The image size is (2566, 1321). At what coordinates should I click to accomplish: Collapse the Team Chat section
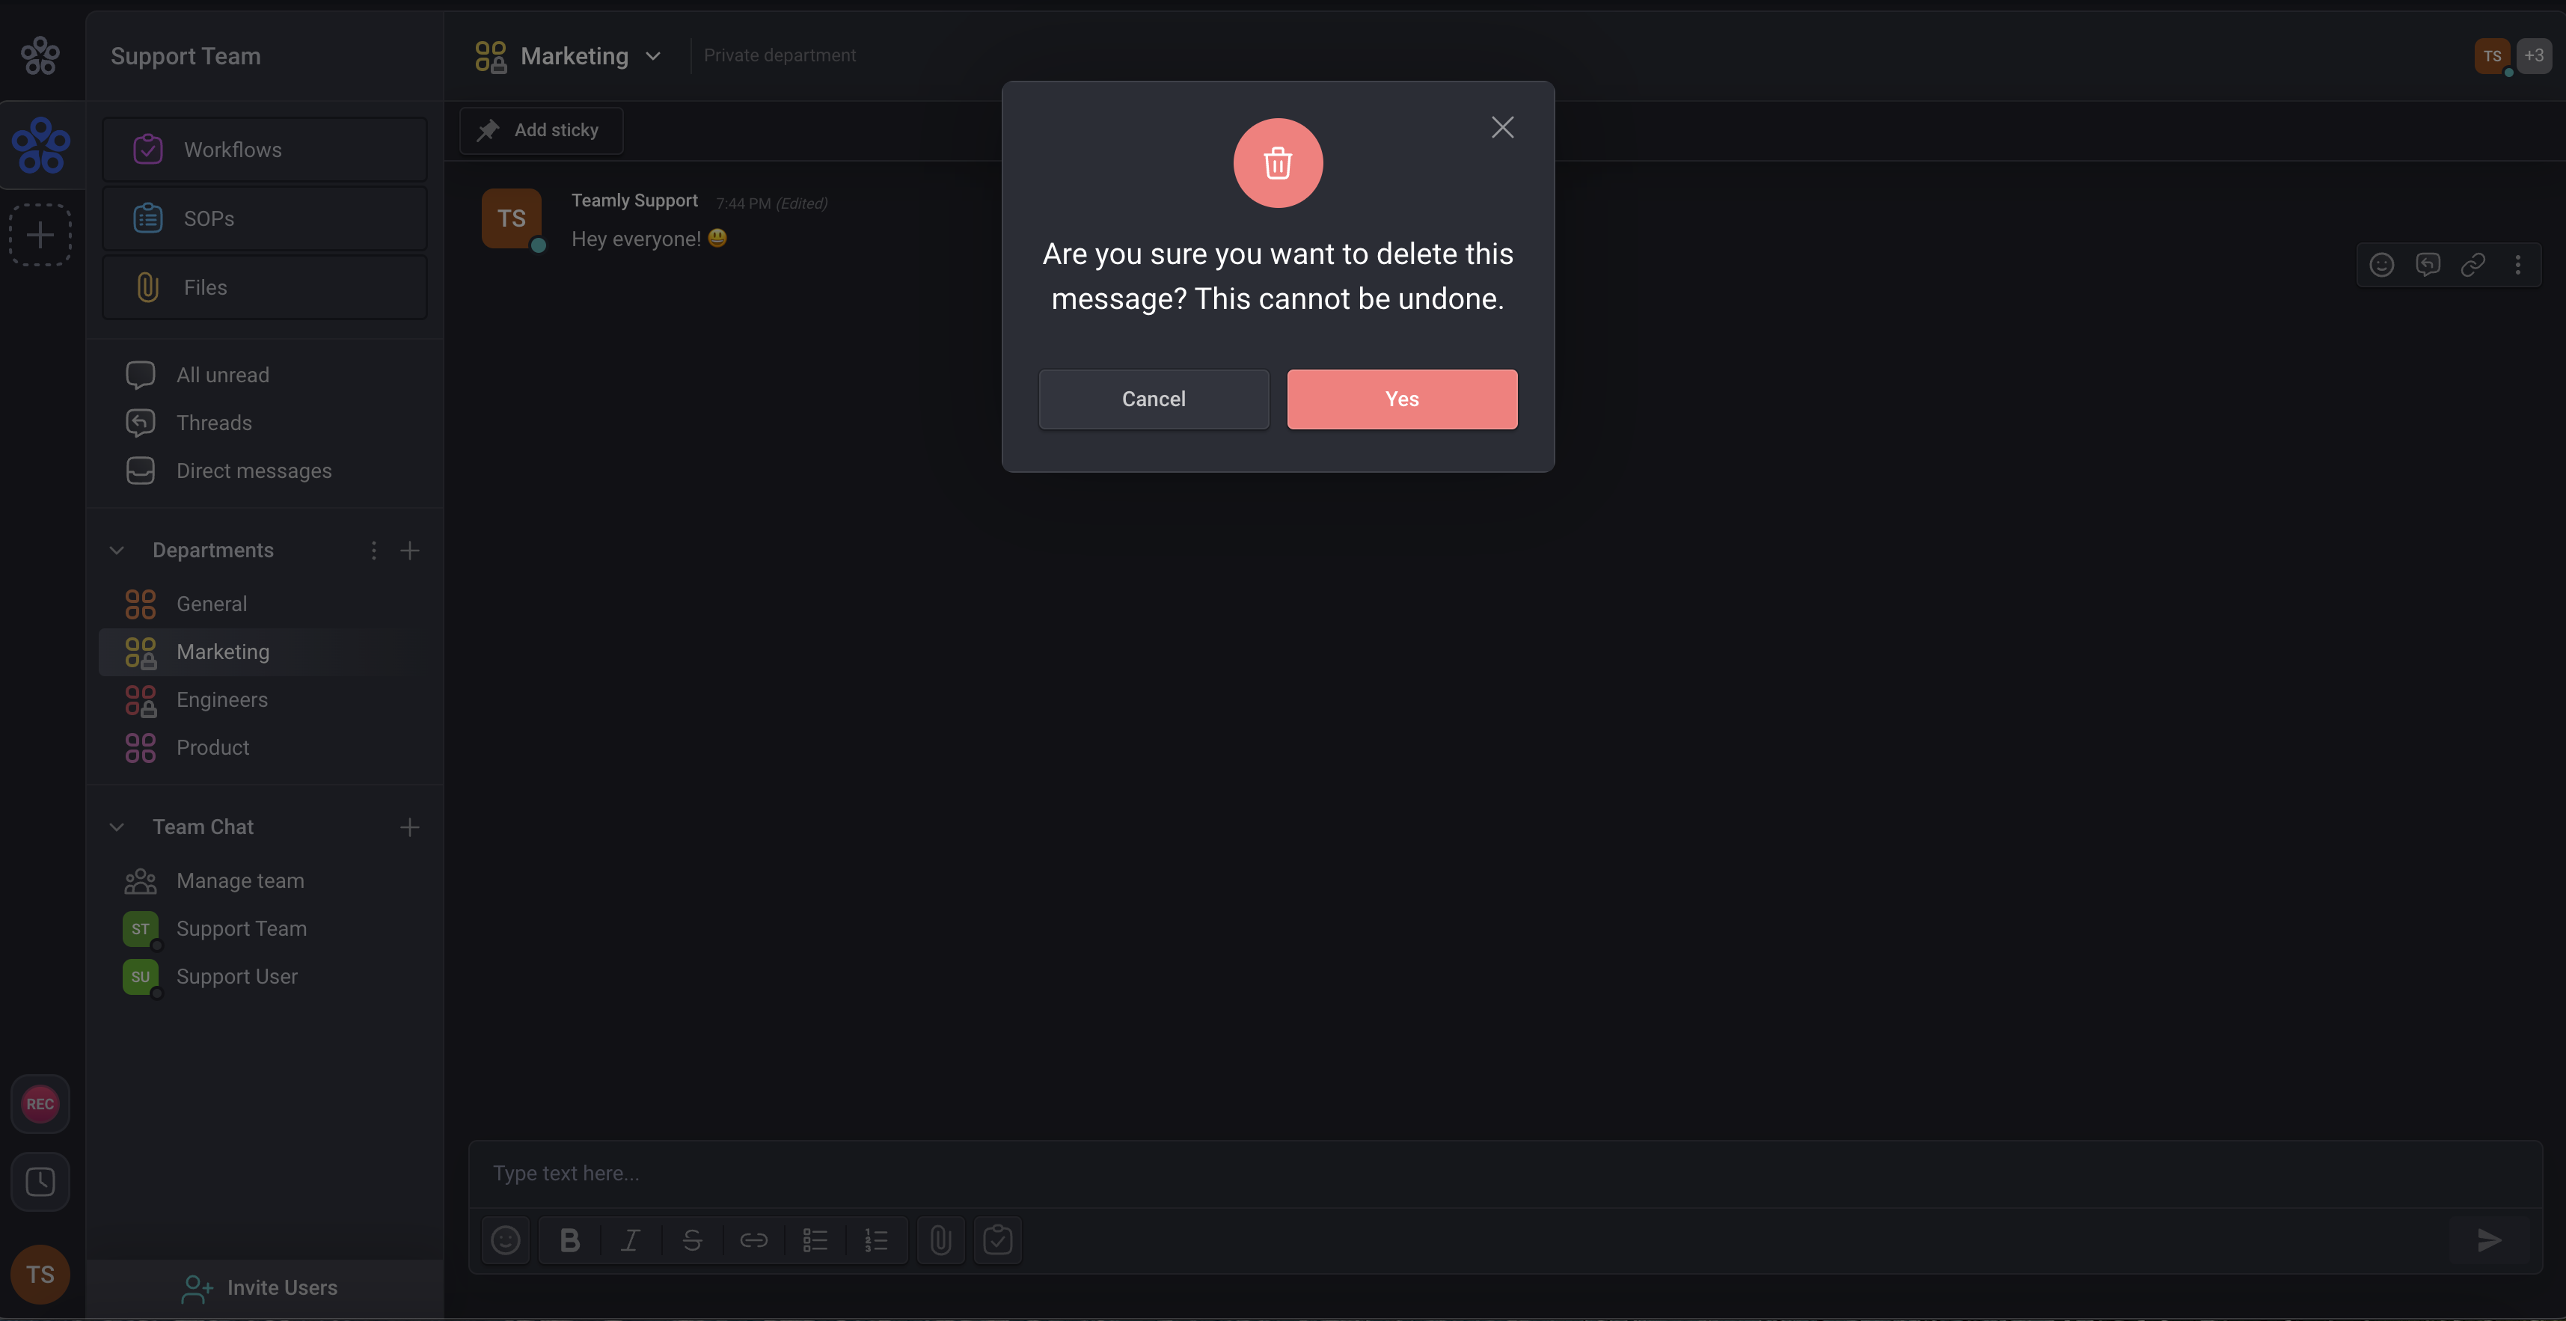pos(117,828)
